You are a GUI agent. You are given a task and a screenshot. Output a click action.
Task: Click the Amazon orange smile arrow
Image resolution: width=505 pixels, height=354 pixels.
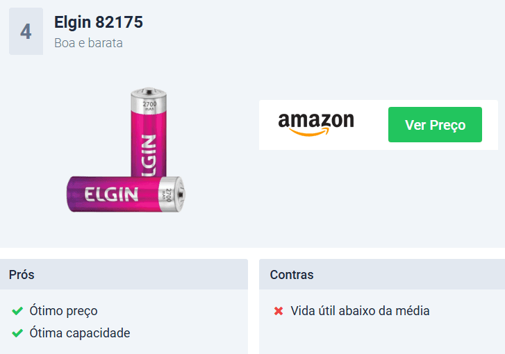[309, 132]
